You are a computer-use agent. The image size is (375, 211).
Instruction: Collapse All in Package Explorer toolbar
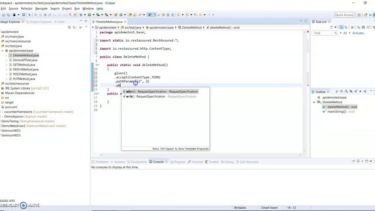[x=69, y=28]
